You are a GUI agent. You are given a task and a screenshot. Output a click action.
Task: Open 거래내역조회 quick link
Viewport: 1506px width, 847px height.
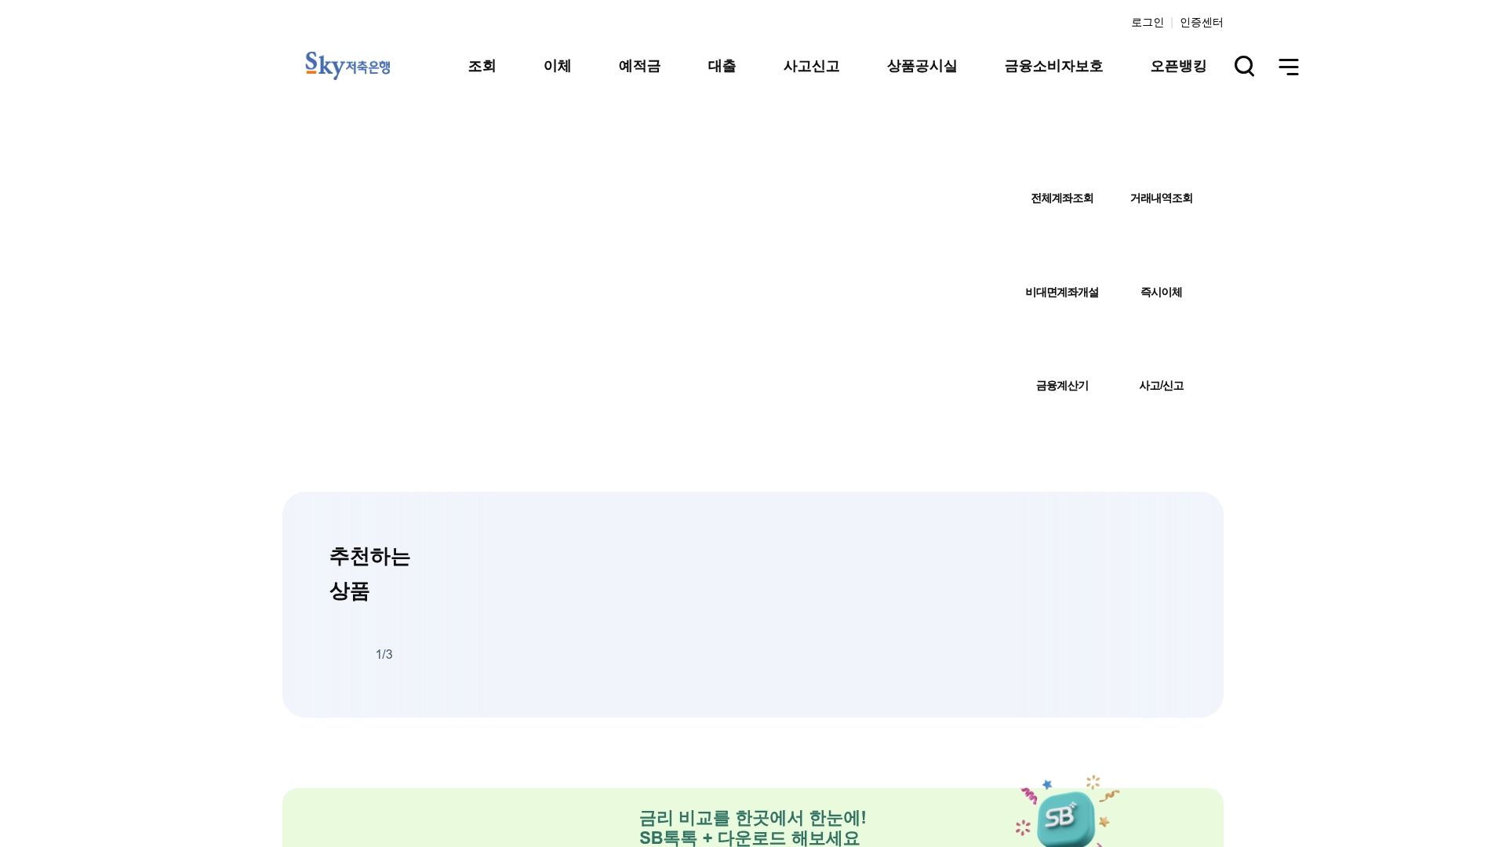(1161, 198)
